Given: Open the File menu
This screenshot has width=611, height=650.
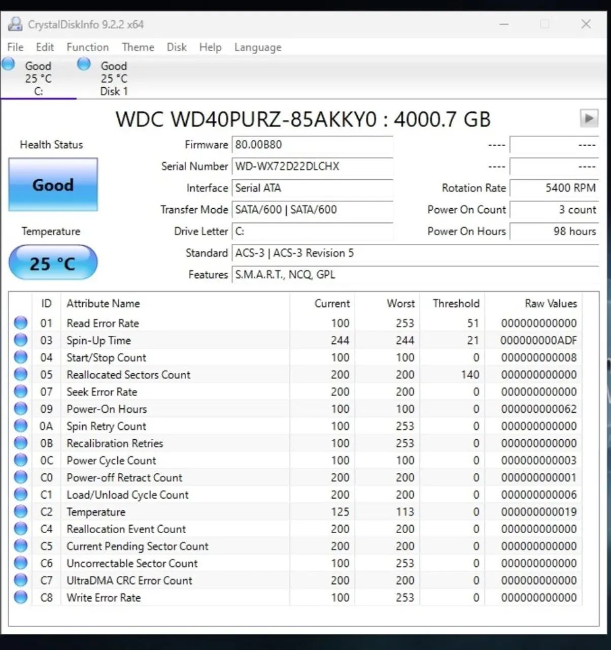Looking at the screenshot, I should point(15,47).
